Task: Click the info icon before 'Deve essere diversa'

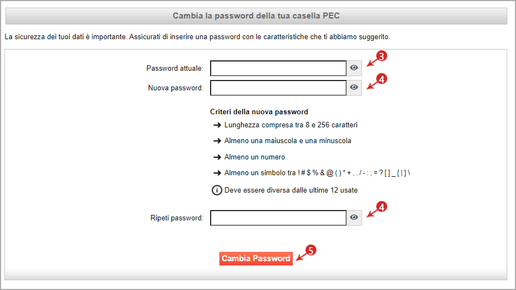Action: [217, 190]
